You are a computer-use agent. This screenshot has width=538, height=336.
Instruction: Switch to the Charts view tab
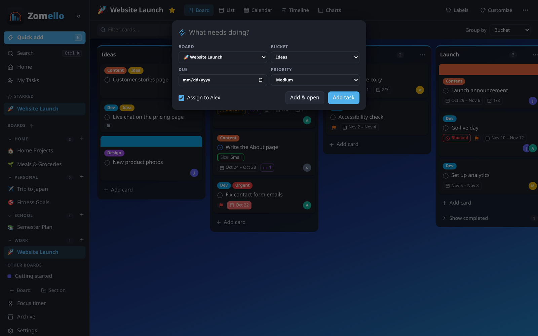[x=330, y=10]
